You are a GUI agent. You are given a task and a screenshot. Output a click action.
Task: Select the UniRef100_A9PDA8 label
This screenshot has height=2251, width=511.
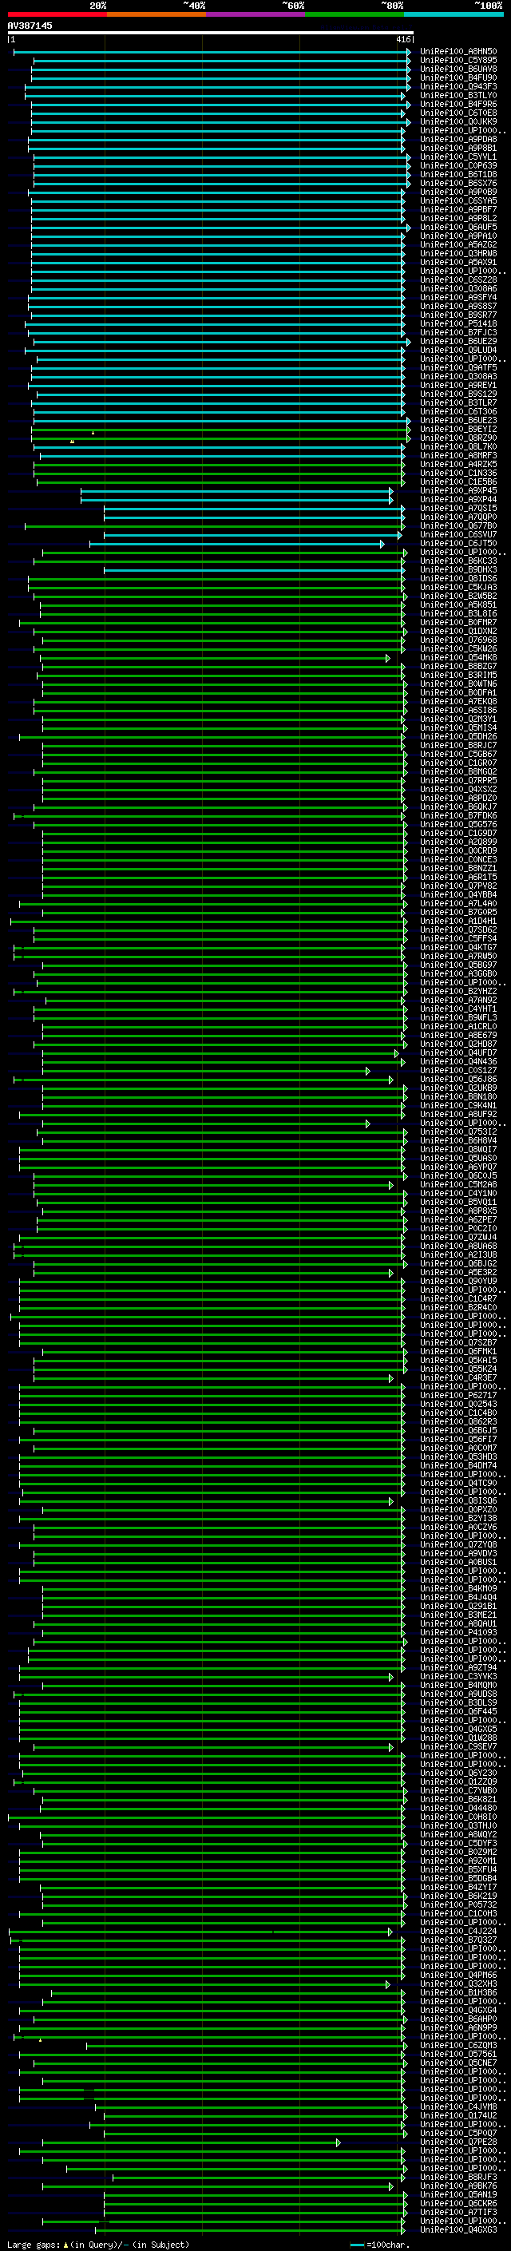coord(458,139)
